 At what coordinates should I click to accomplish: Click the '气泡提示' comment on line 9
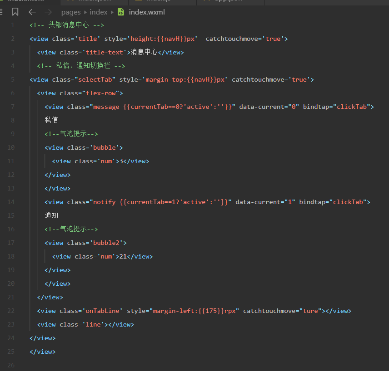coord(73,133)
